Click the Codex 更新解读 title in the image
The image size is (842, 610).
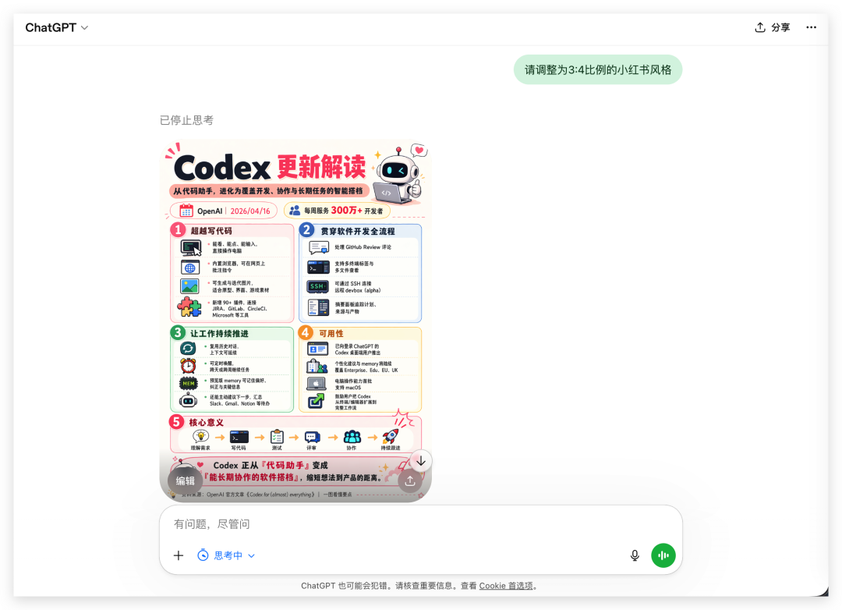click(269, 167)
